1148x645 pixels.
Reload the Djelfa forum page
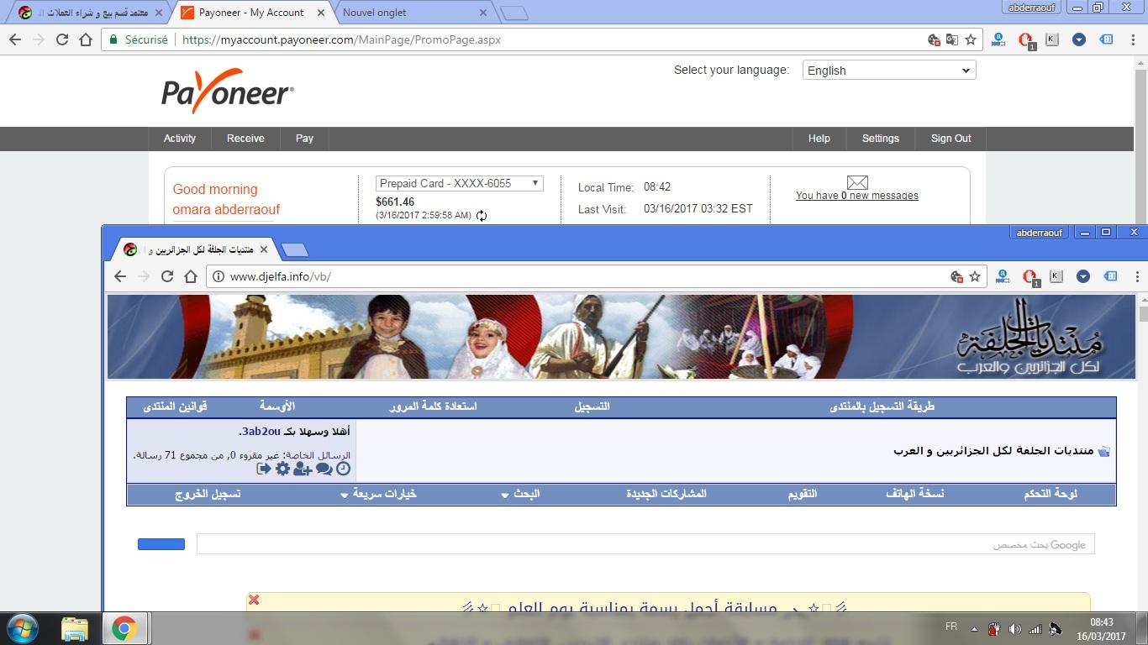click(167, 276)
